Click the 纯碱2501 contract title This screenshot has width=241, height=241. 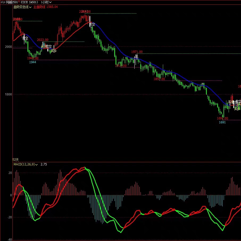(x=12, y=2)
